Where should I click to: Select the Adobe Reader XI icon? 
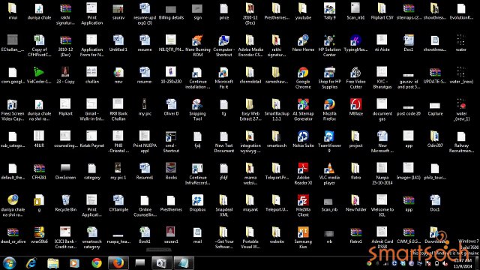(x=303, y=173)
